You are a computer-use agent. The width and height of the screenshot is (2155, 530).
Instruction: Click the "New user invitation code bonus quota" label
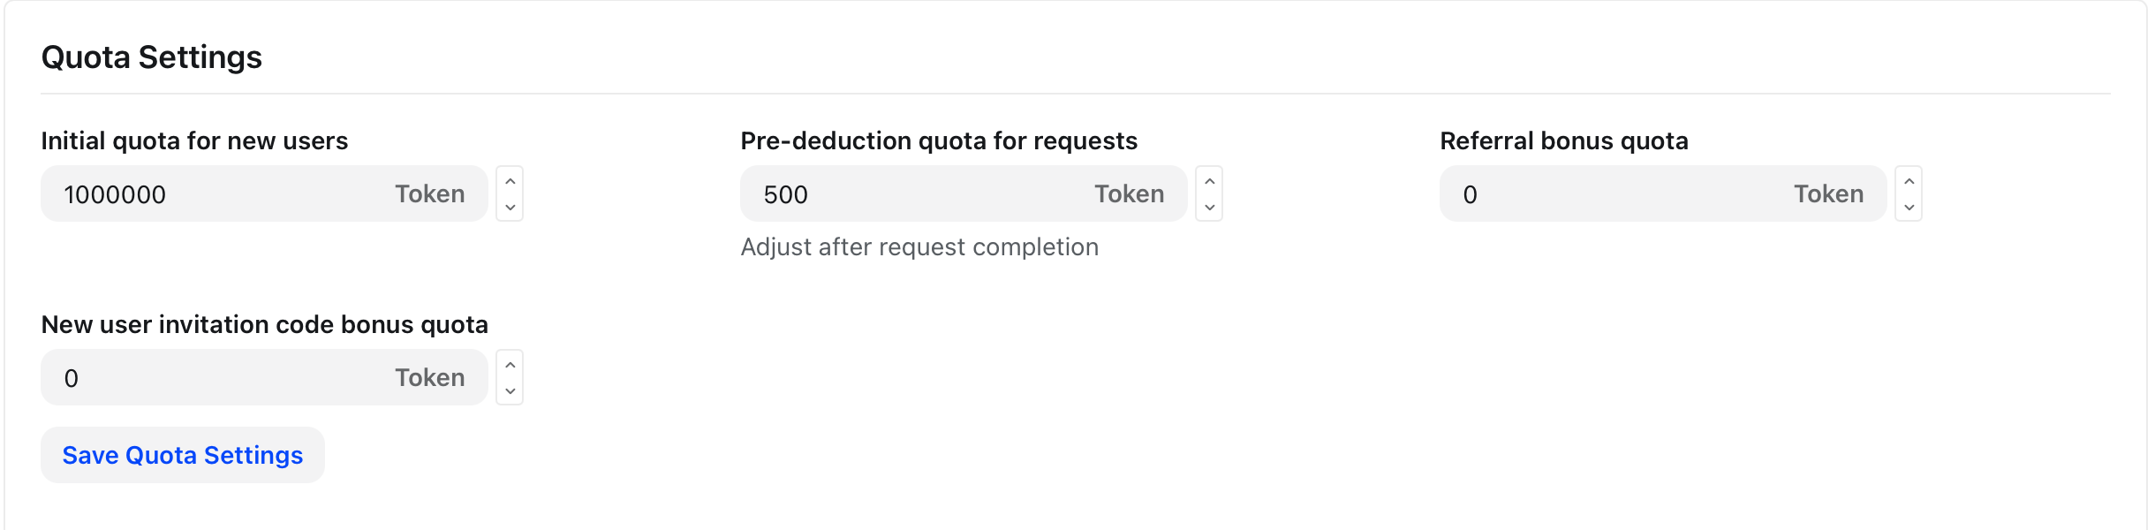pyautogui.click(x=265, y=325)
